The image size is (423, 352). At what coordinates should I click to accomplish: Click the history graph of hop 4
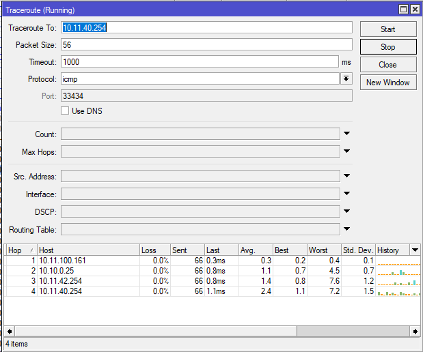click(x=398, y=291)
